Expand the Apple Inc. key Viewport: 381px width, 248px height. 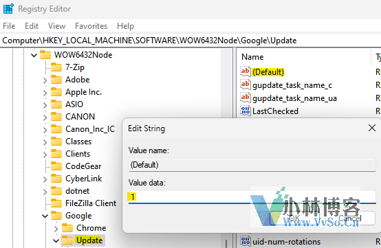point(45,93)
